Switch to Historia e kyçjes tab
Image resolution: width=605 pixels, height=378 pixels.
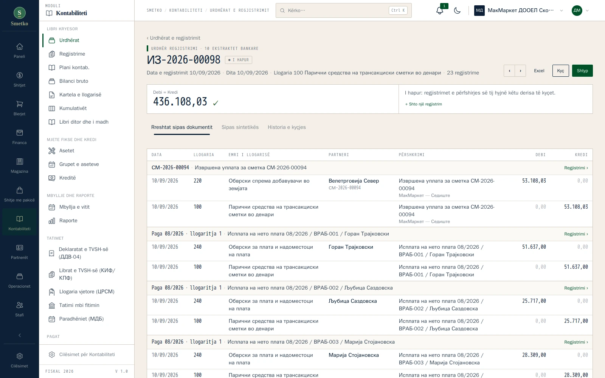[287, 127]
